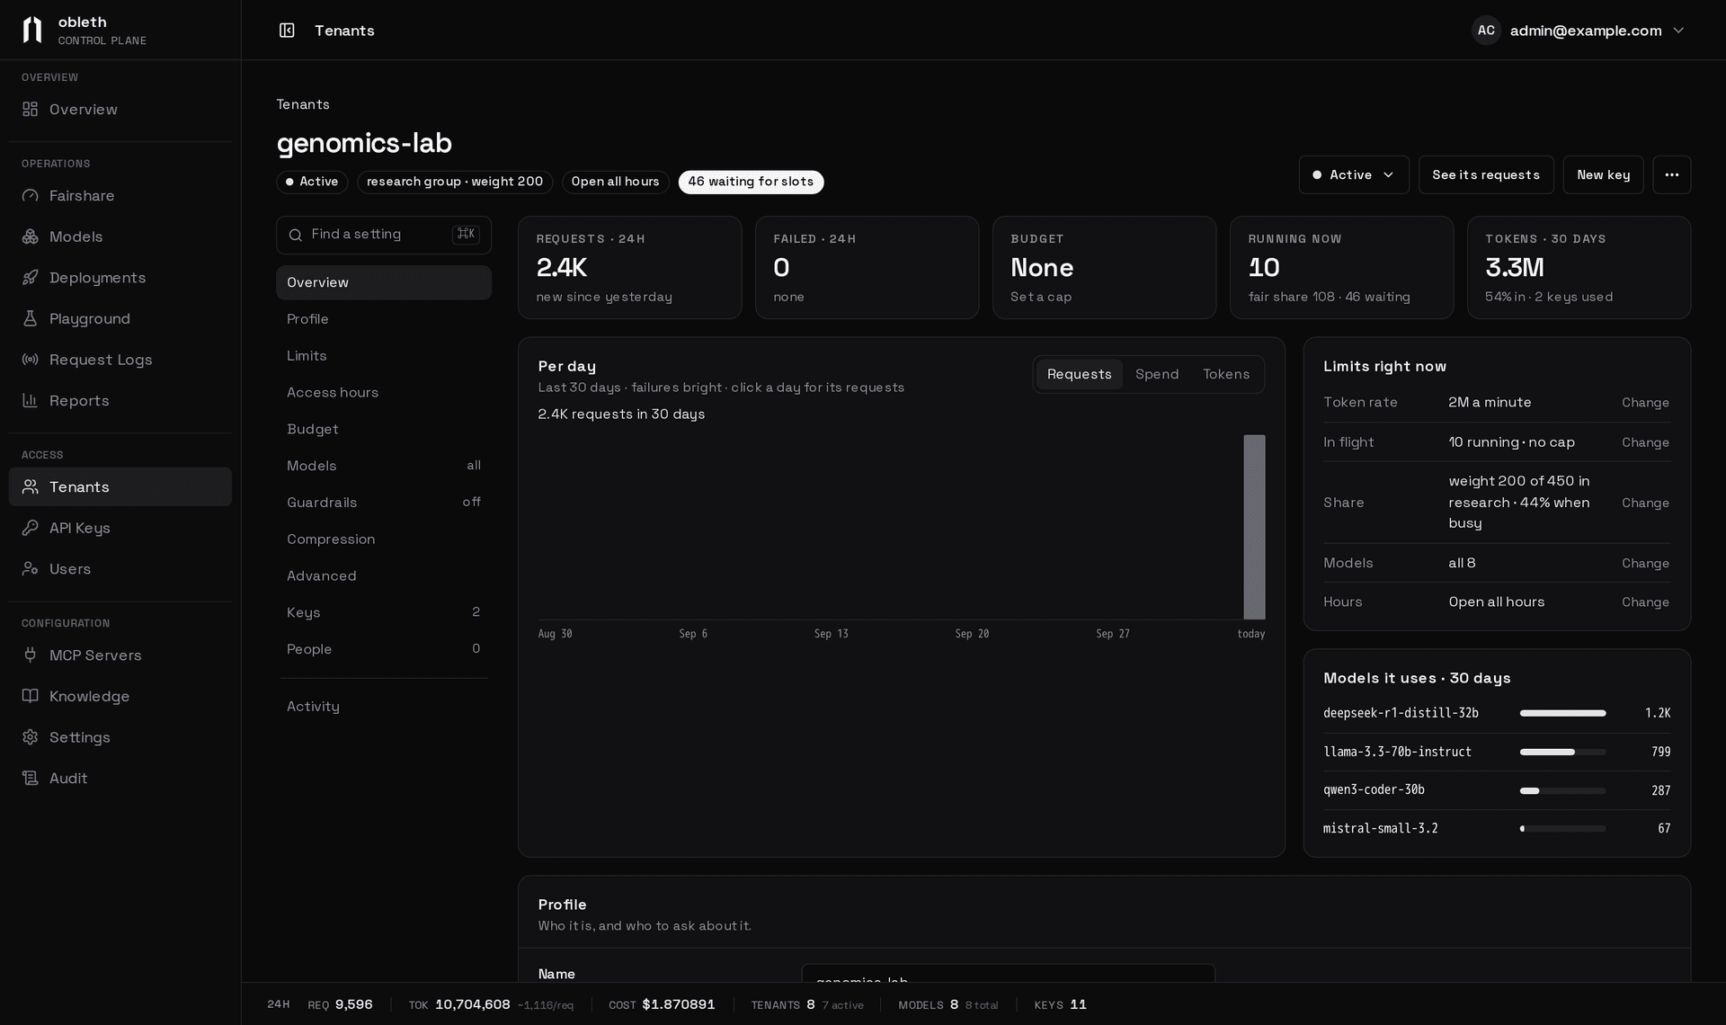This screenshot has height=1025, width=1726.
Task: Open the Activity section
Action: (x=384, y=707)
